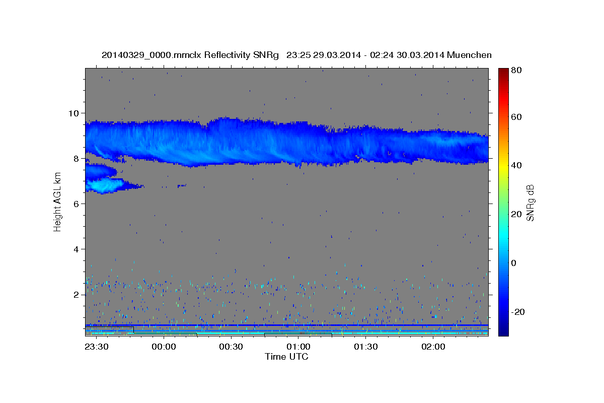Click the bright cyan cloud patch near 7 km
Screen dimensions: 604x403
[105, 185]
